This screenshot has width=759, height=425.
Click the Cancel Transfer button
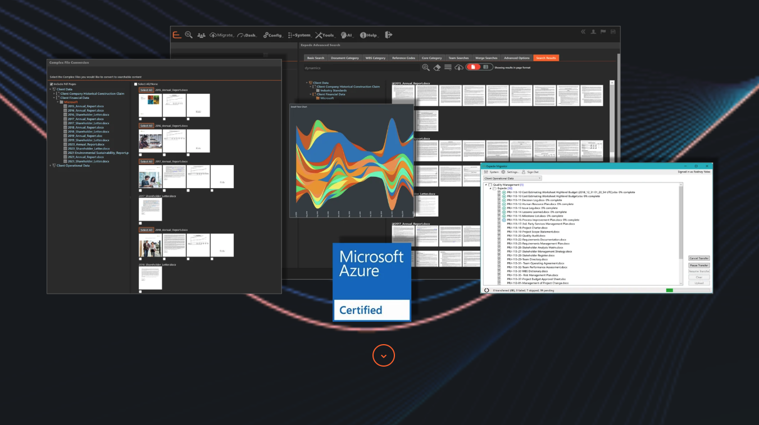699,258
